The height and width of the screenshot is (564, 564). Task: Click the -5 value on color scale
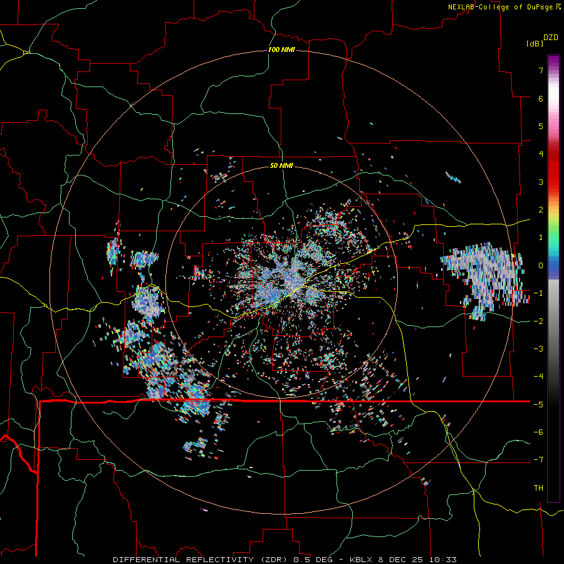point(538,405)
